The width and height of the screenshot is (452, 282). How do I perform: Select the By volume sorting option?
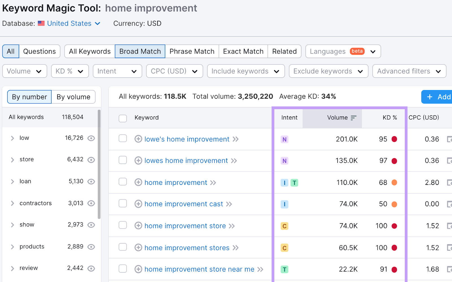pyautogui.click(x=73, y=97)
